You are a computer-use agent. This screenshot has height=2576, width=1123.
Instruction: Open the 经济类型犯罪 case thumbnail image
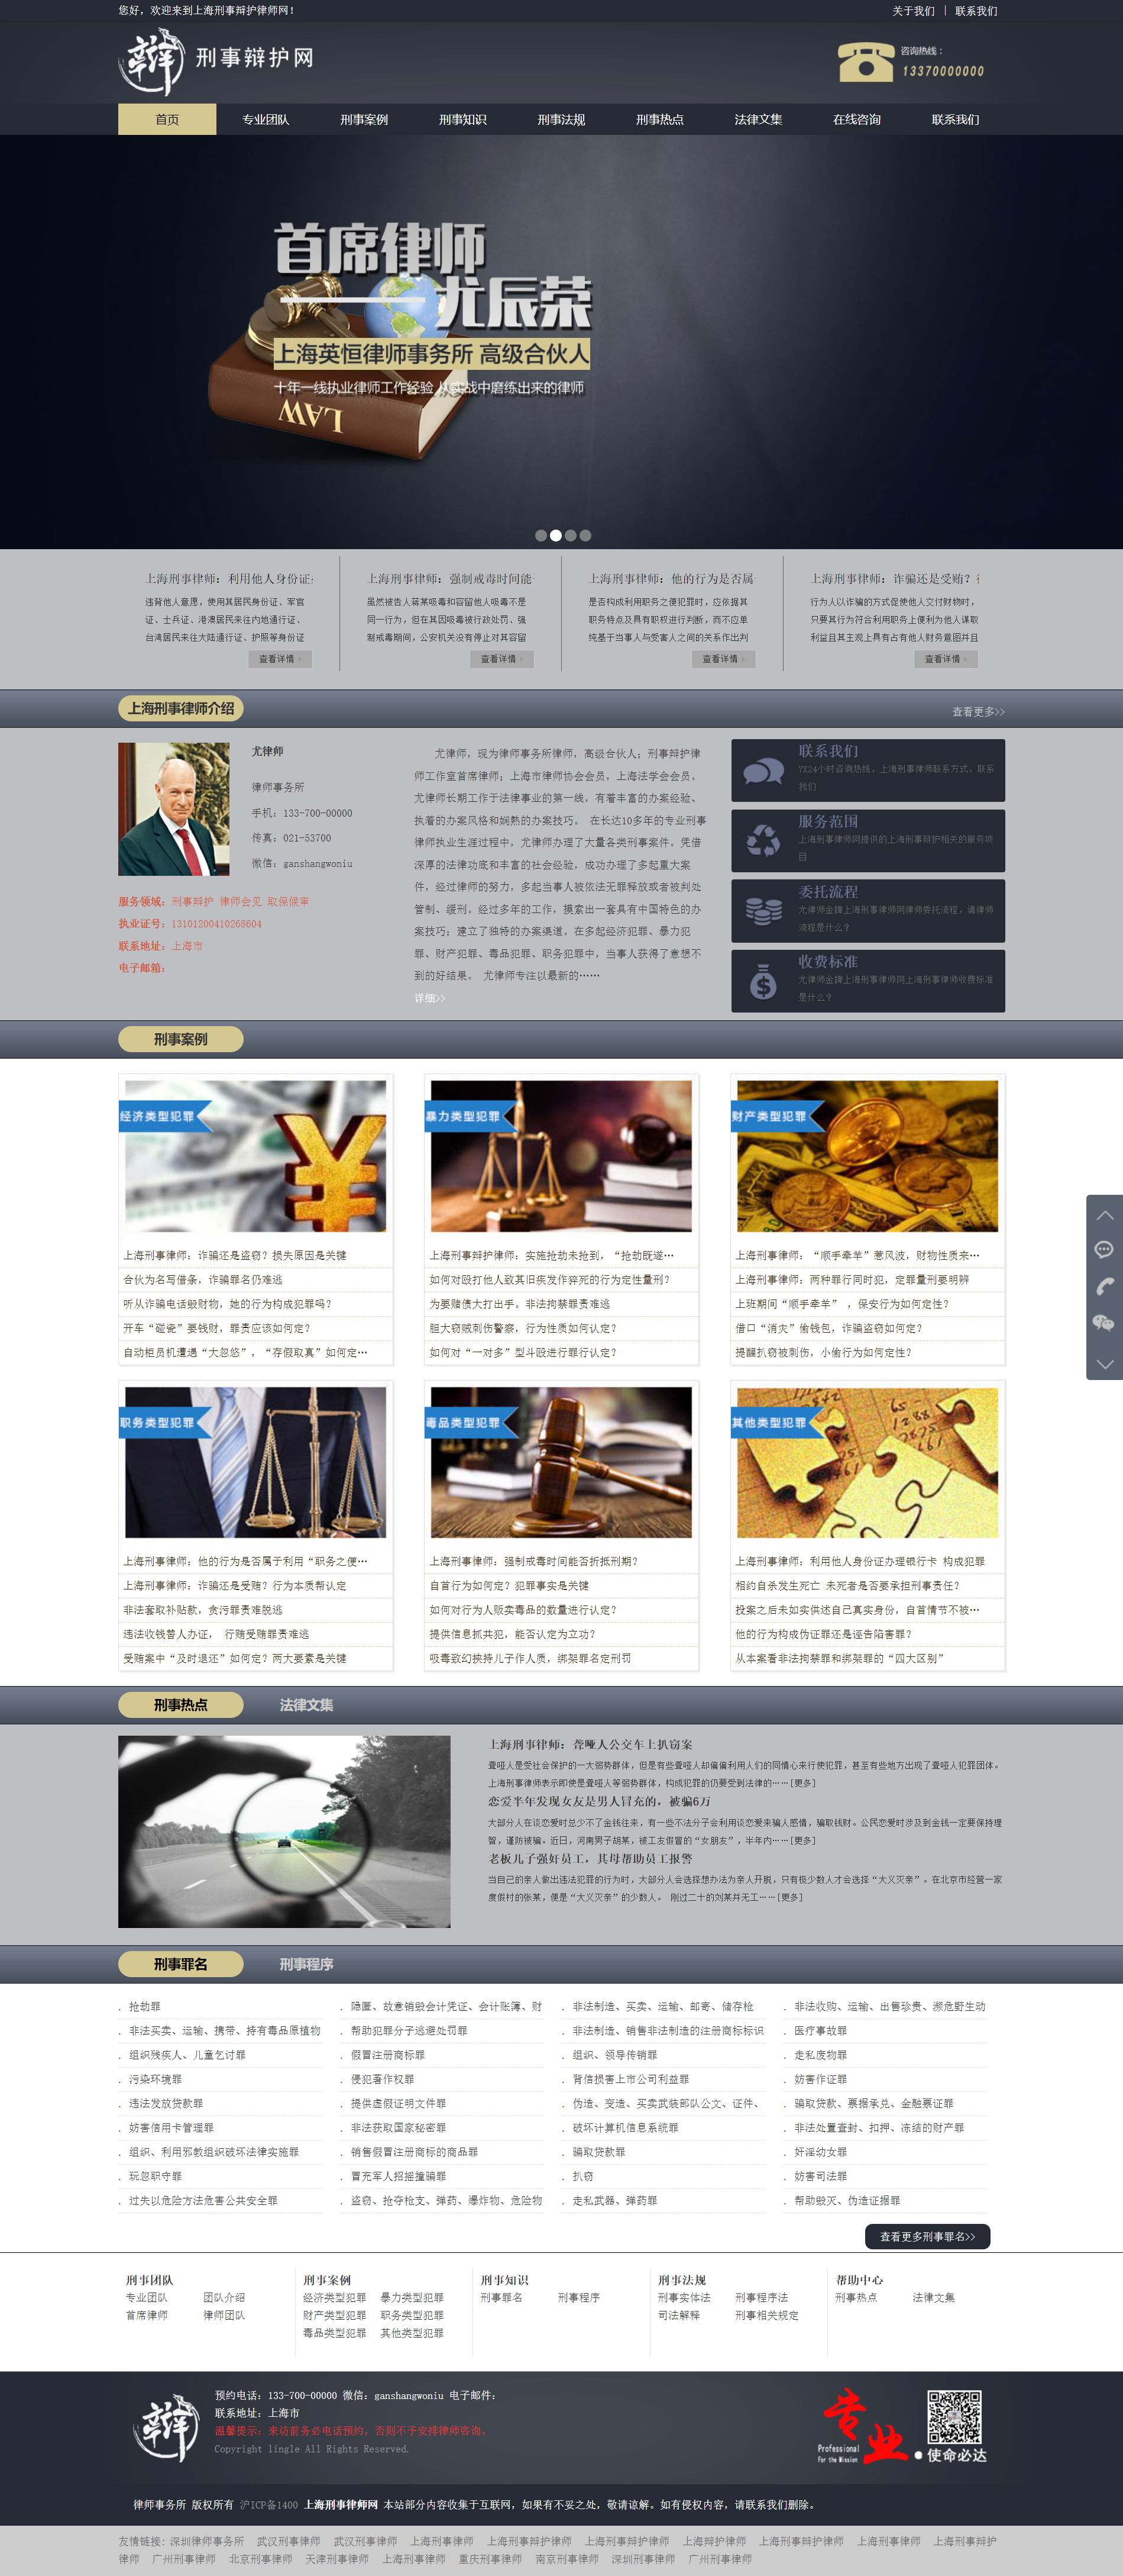(255, 1156)
